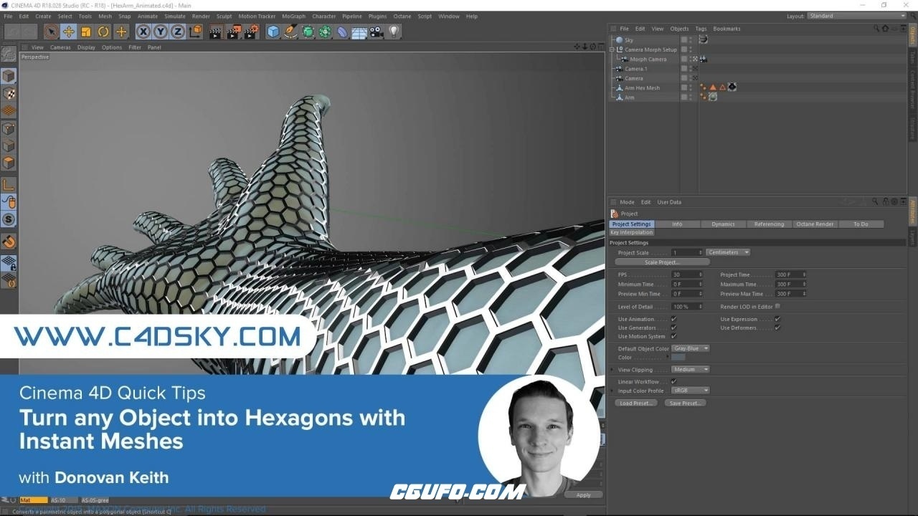Switch to the Octane Render tab
This screenshot has height=516, width=918.
click(815, 224)
